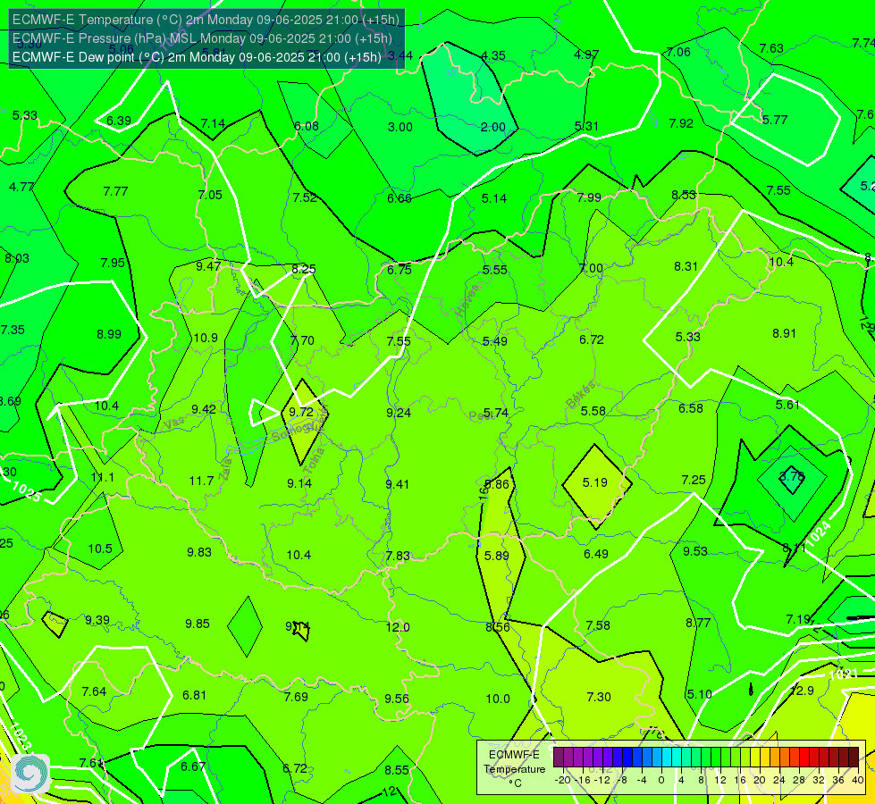This screenshot has height=804, width=875.
Task: Click the 9.56 dew point value
Action: click(397, 699)
